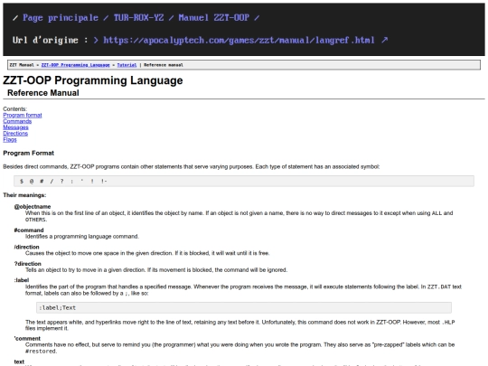Click the external link arrow icon after URL
The image size is (488, 366).
pyautogui.click(x=385, y=40)
